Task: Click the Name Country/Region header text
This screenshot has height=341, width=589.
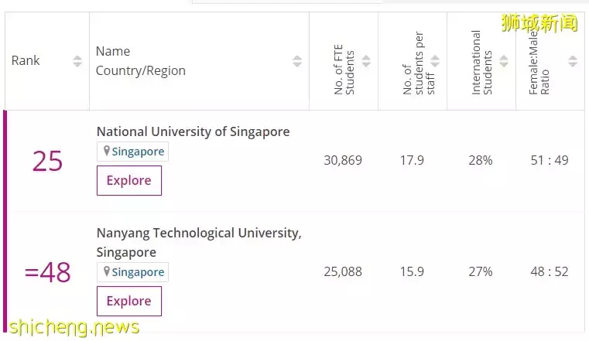Action: coord(140,61)
